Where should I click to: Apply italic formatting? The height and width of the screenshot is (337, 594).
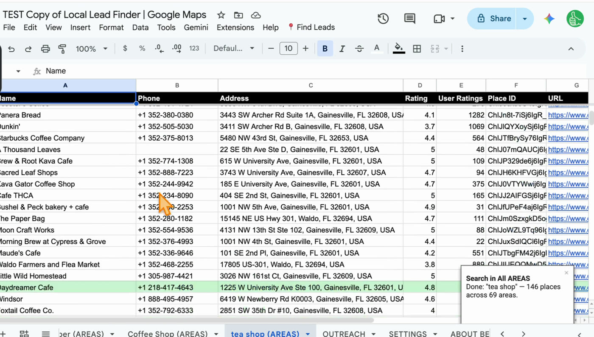point(342,49)
